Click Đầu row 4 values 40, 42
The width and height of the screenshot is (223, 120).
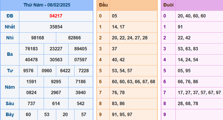click(x=118, y=60)
